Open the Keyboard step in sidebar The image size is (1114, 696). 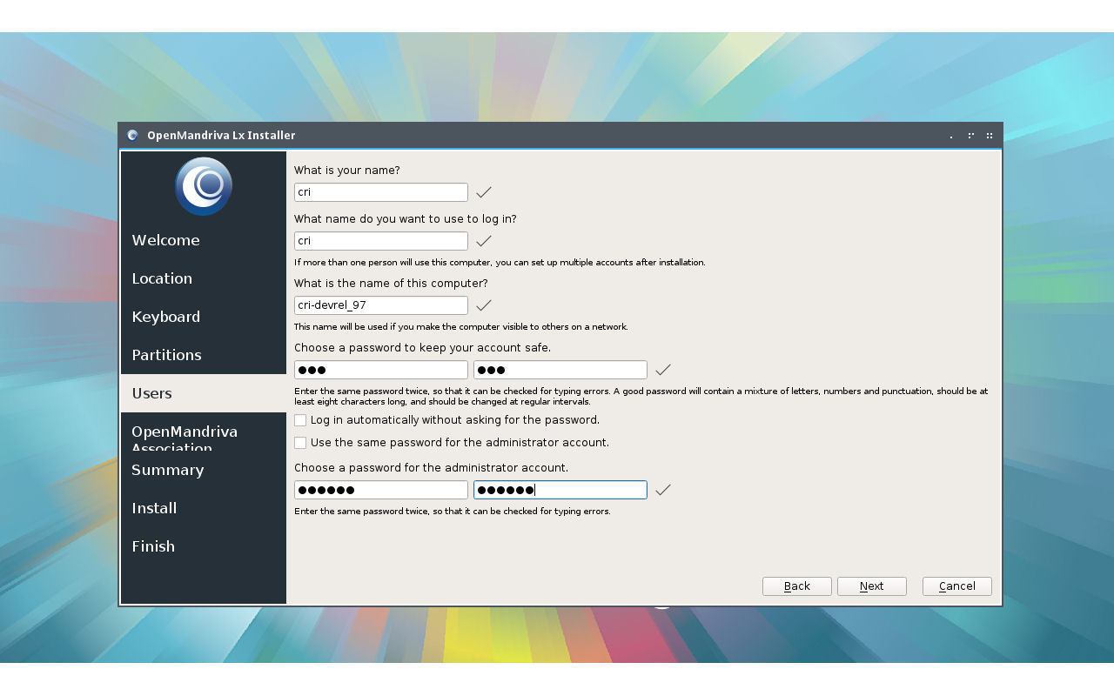[165, 317]
